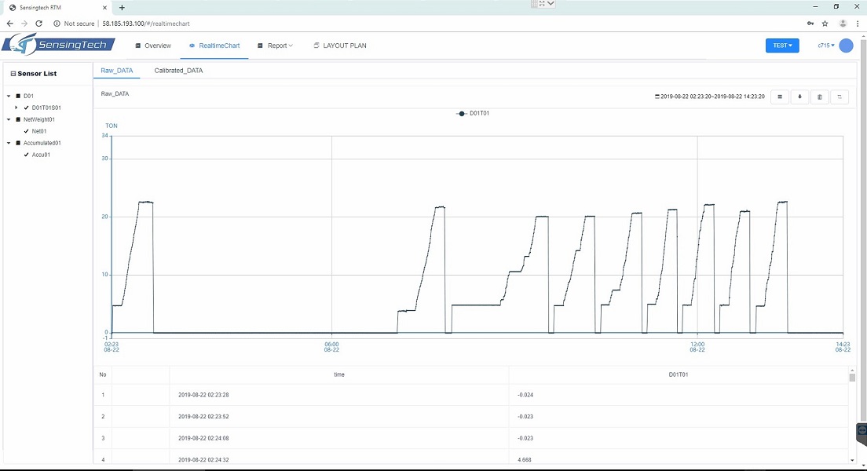This screenshot has height=471, width=867.
Task: Toggle the D01T01 legend series marker
Action: 462,114
